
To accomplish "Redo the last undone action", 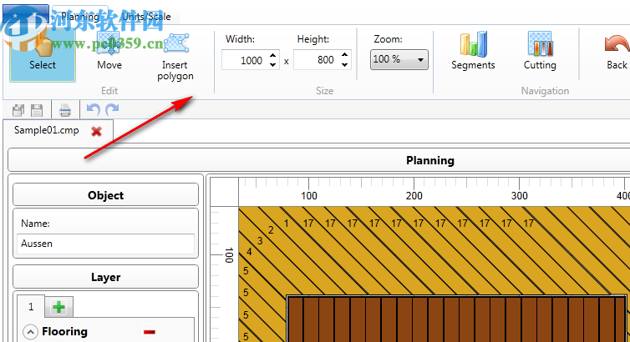I will click(x=112, y=109).
